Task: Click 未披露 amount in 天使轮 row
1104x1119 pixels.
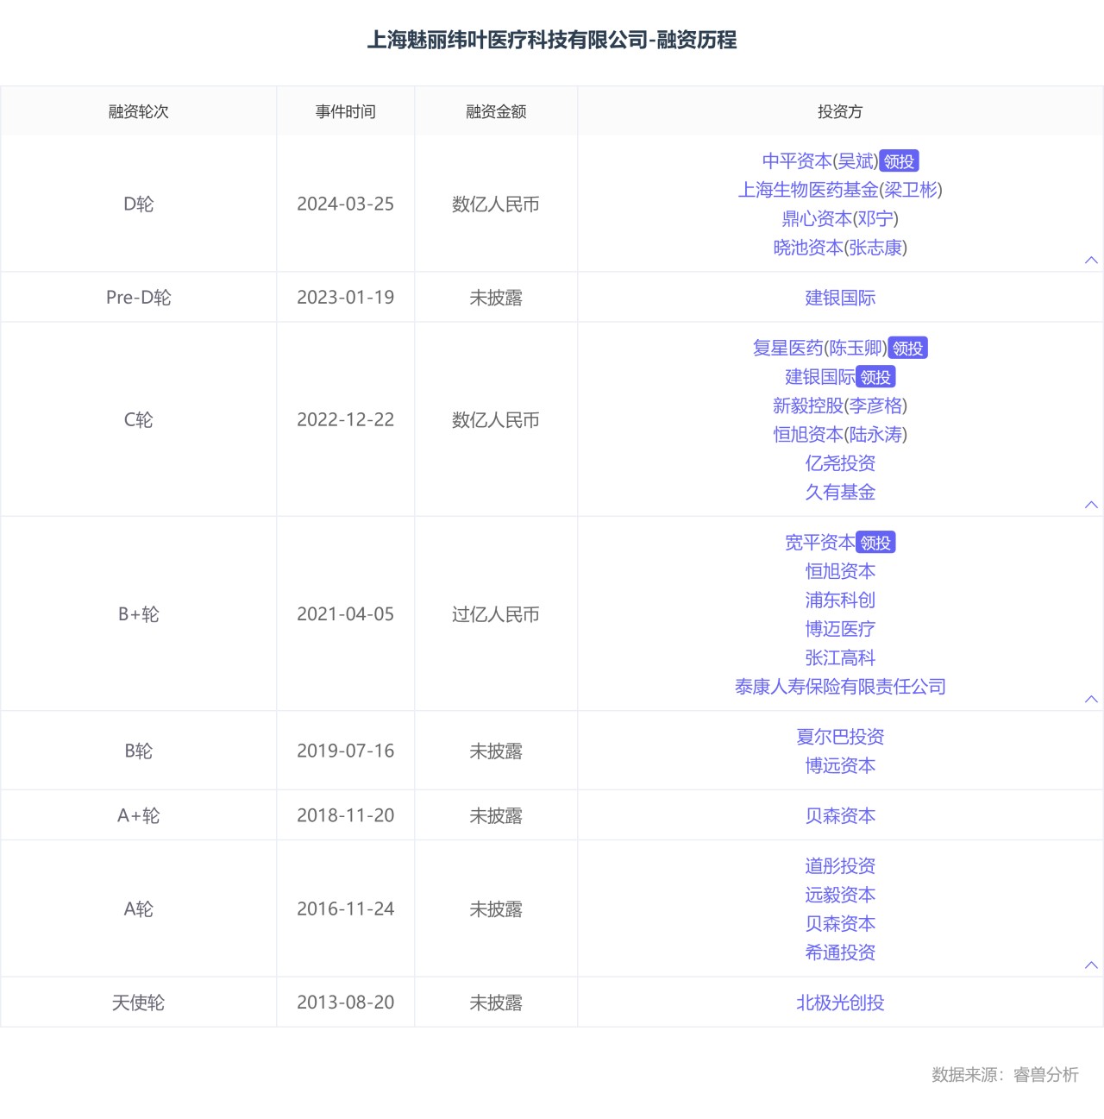Action: (496, 1003)
